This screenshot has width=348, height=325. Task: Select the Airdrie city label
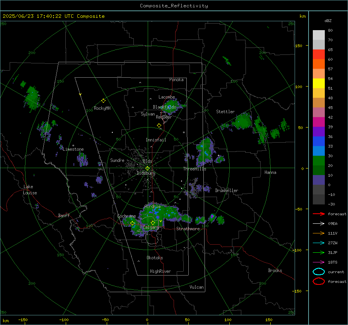pos(152,206)
